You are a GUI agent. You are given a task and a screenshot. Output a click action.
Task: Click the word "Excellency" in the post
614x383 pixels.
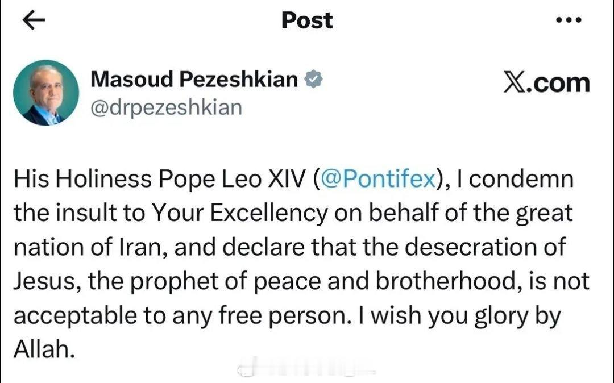coord(271,214)
